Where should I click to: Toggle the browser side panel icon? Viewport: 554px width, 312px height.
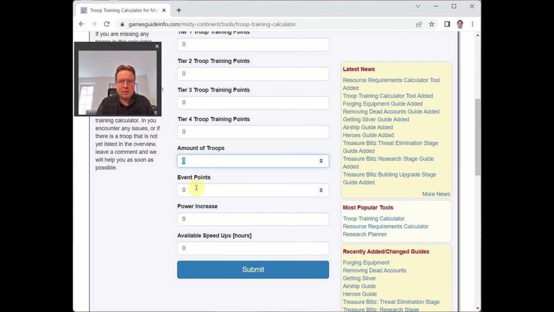(x=447, y=24)
